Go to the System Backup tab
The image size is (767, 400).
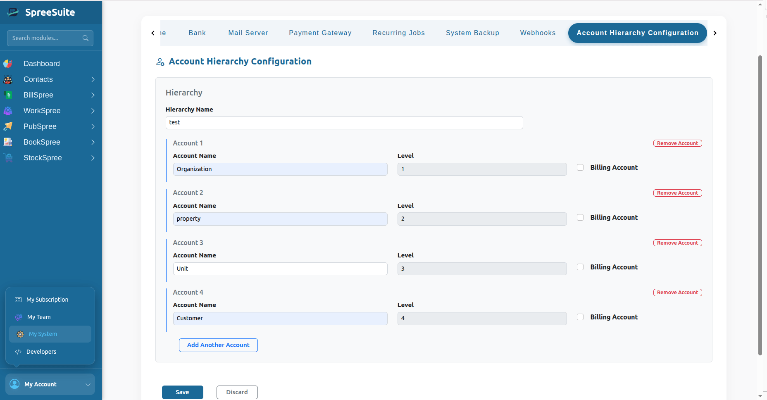tap(472, 33)
